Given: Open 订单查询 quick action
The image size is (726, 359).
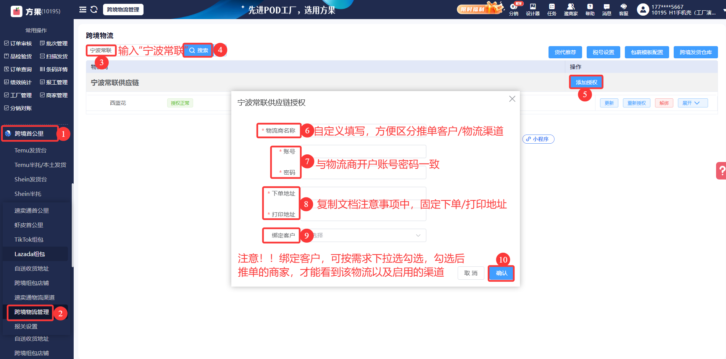Looking at the screenshot, I should point(18,69).
